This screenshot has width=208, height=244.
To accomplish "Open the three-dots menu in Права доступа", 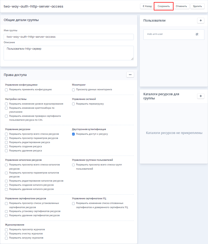I will [130, 75].
